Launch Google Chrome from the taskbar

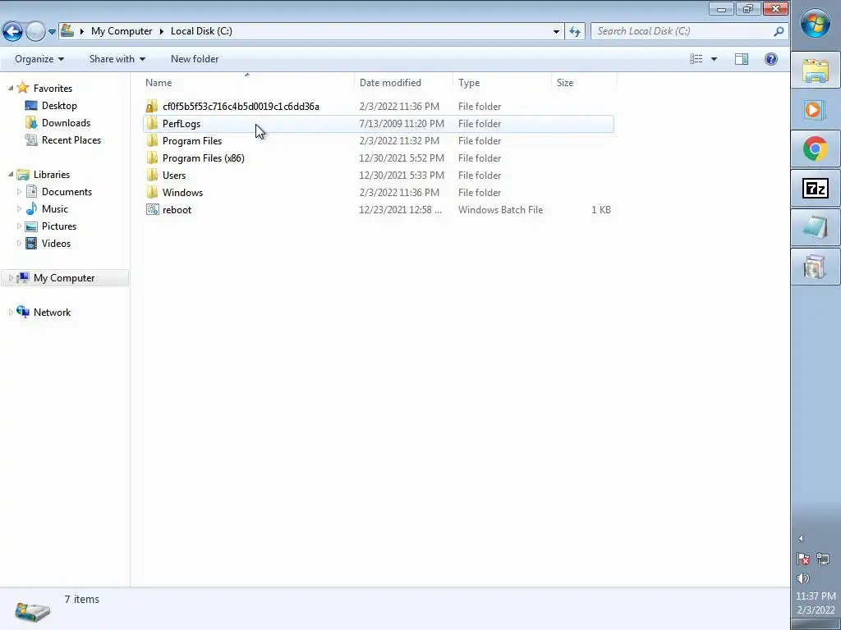816,149
